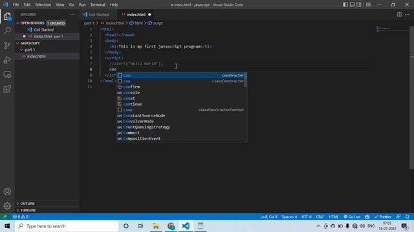Open the View menu
The image size is (414, 232).
pos(60,5)
